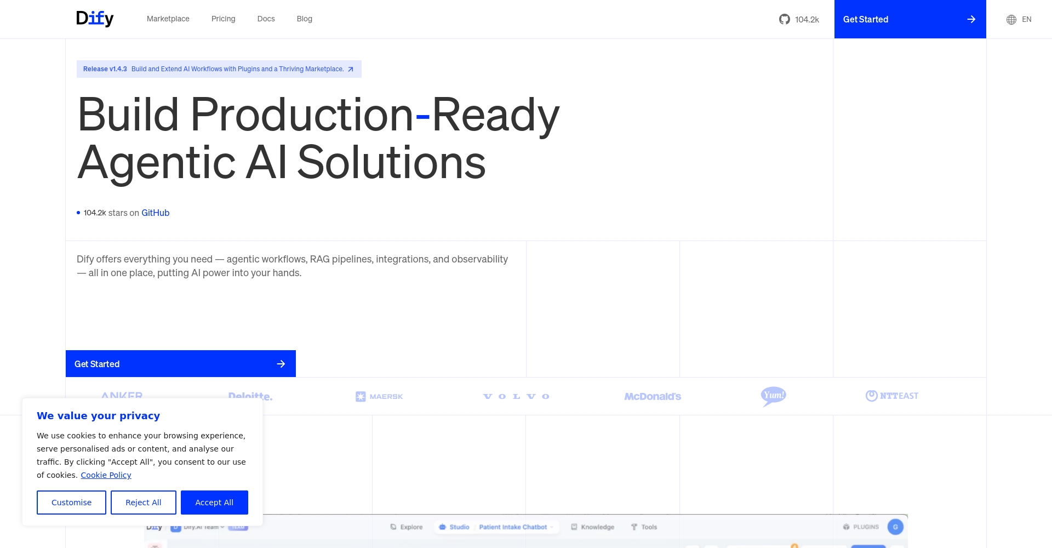Click the Plugins puzzle icon in preview

(x=847, y=527)
